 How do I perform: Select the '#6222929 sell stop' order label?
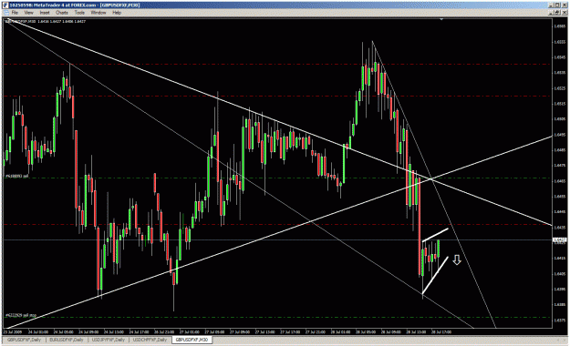20,316
